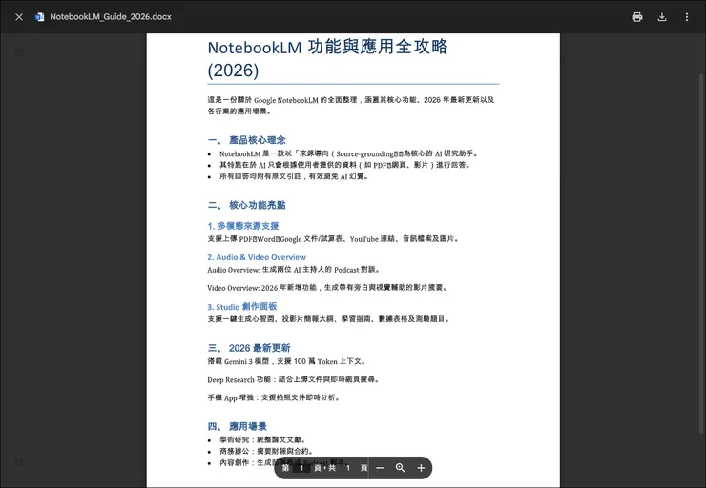Image resolution: width=706 pixels, height=488 pixels.
Task: Click the title 'NotebookLM 功能與應用全攻略'
Action: click(x=327, y=47)
